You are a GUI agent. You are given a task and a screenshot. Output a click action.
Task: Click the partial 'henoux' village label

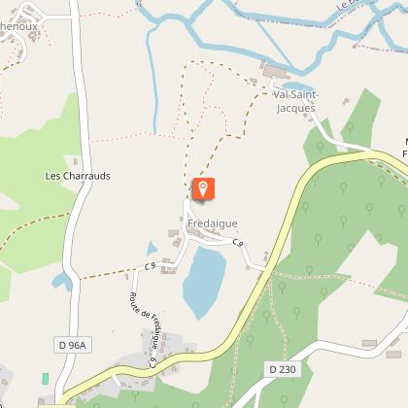18,26
